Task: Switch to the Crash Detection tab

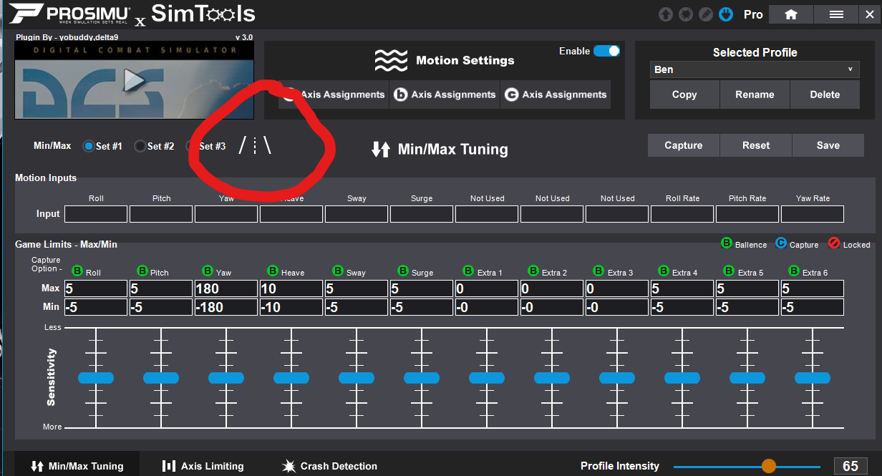Action: pos(329,466)
